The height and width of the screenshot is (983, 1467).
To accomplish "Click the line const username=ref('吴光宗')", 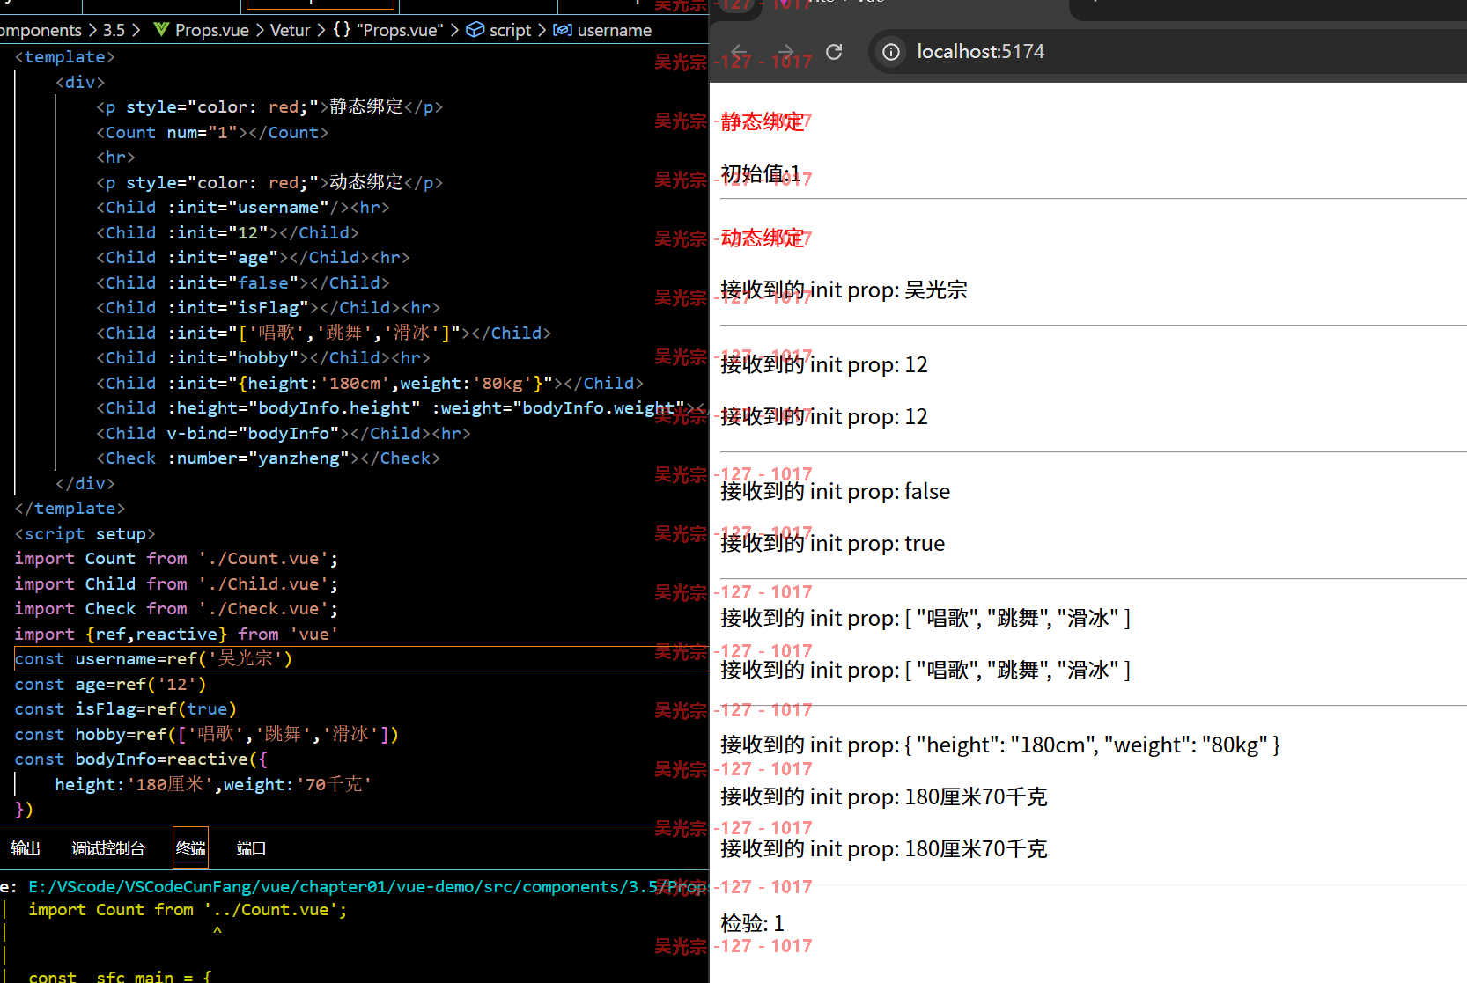I will tap(154, 659).
